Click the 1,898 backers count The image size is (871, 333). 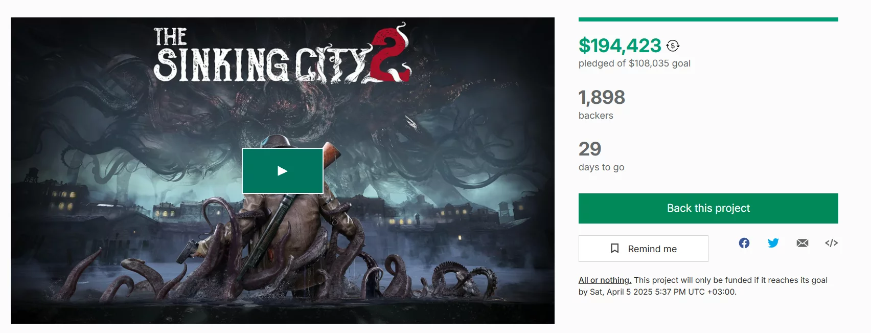click(602, 97)
